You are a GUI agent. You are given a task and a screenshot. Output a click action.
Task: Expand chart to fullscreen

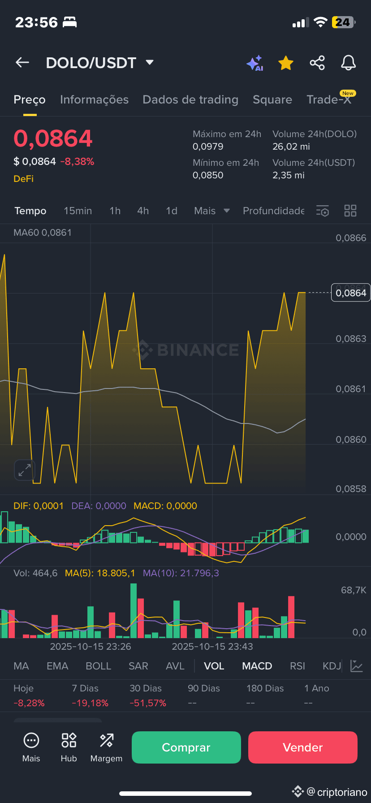click(x=24, y=470)
